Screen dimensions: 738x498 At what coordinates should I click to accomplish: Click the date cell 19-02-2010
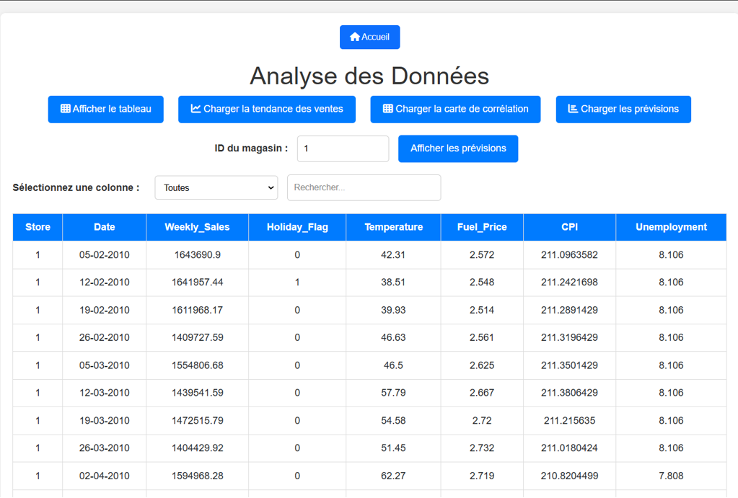coord(105,310)
